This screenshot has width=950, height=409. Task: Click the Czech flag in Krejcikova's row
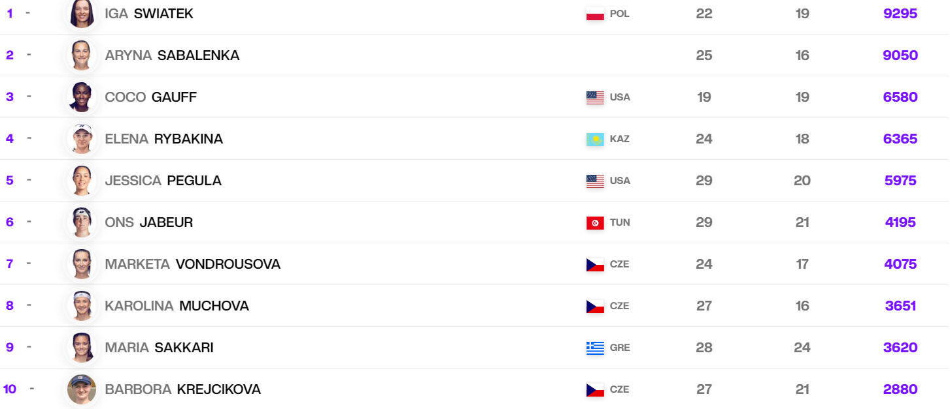[595, 389]
